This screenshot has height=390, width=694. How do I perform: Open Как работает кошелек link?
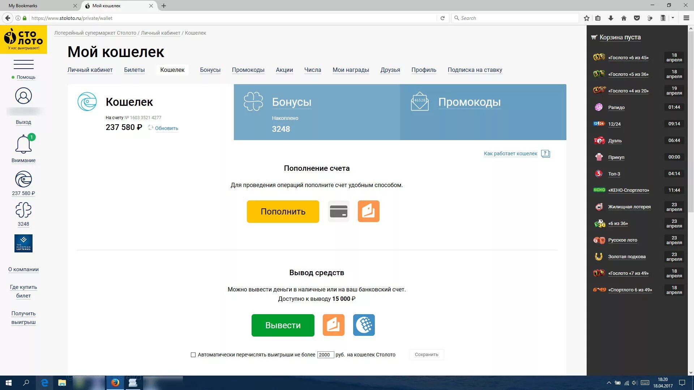pyautogui.click(x=510, y=153)
